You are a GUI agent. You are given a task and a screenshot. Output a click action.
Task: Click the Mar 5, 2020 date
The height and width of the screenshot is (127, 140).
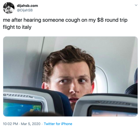click(x=30, y=124)
